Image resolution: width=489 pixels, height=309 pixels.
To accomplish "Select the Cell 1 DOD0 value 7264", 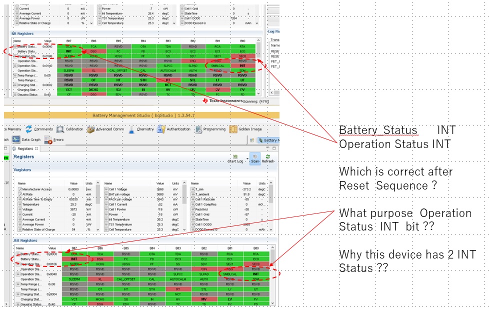I will click(x=233, y=18).
